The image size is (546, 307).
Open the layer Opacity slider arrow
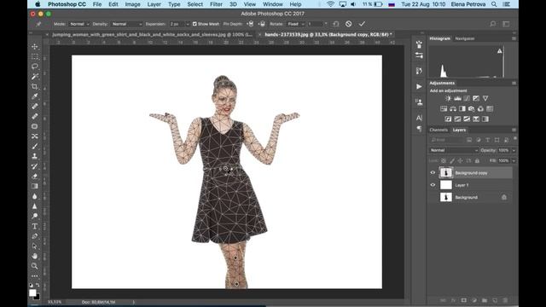(x=514, y=150)
